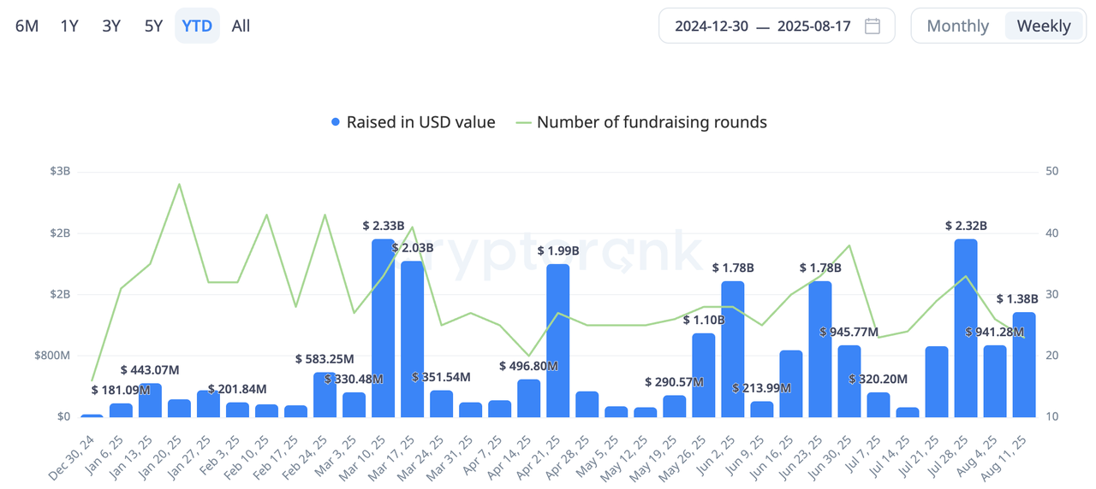
Task: Click the line peak at Jan 20
Action: click(179, 184)
